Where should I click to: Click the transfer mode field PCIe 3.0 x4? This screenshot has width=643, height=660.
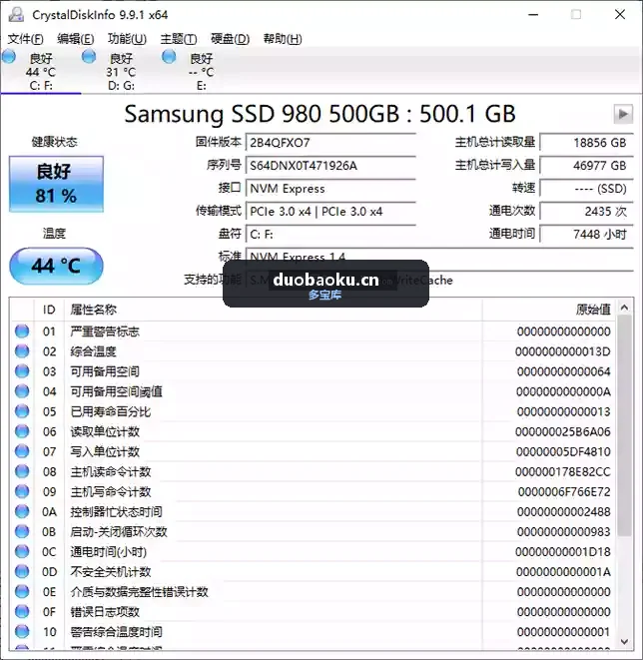[x=330, y=212]
